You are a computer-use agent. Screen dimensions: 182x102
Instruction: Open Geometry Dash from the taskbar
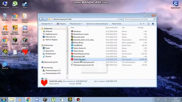(x=70, y=99)
